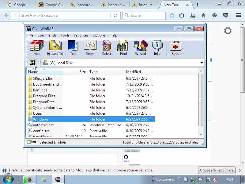Image resolution: width=245 pixels, height=184 pixels.
Task: Sort by the Type column header
Action: pyautogui.click(x=106, y=72)
